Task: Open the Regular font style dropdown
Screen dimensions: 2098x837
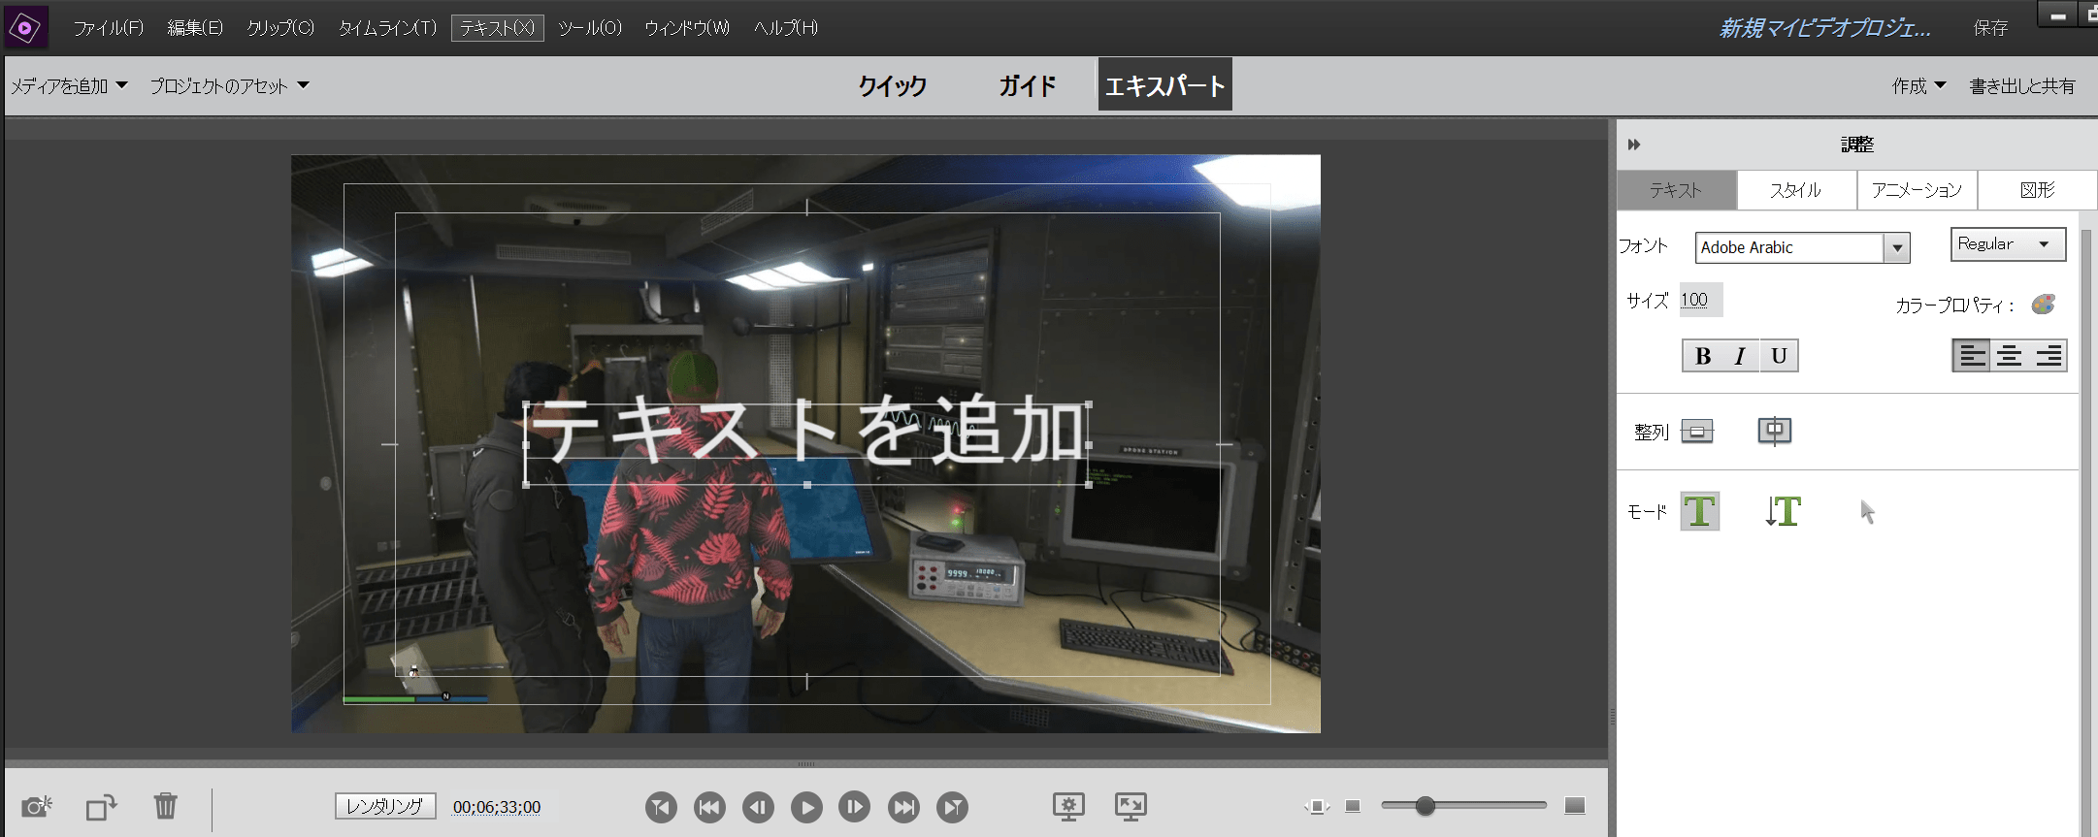Action: click(2008, 244)
